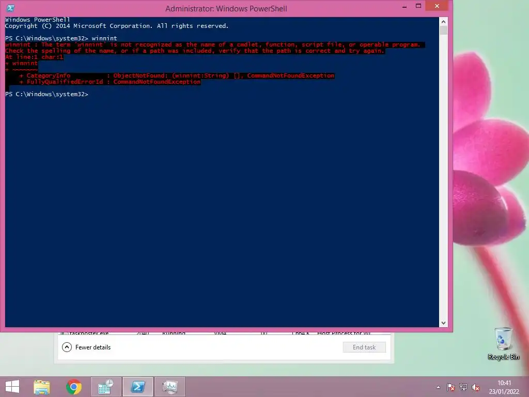Click the PowerShell scrollbar up arrow

point(443,22)
